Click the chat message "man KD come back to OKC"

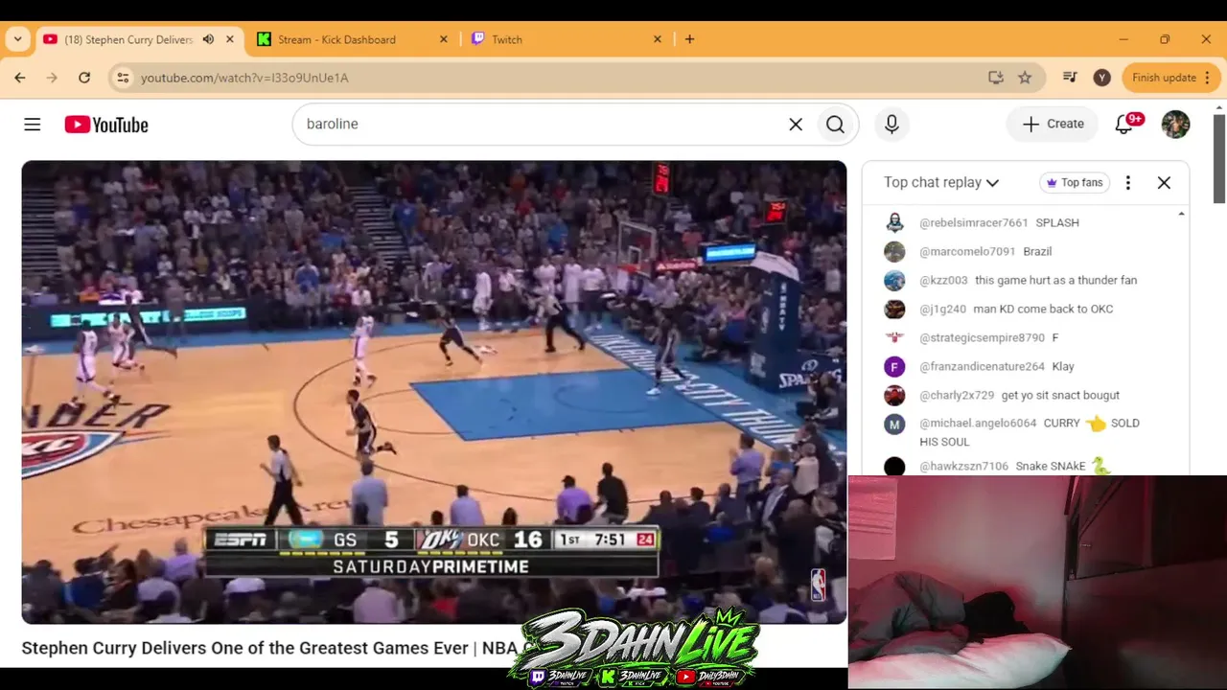1043,309
